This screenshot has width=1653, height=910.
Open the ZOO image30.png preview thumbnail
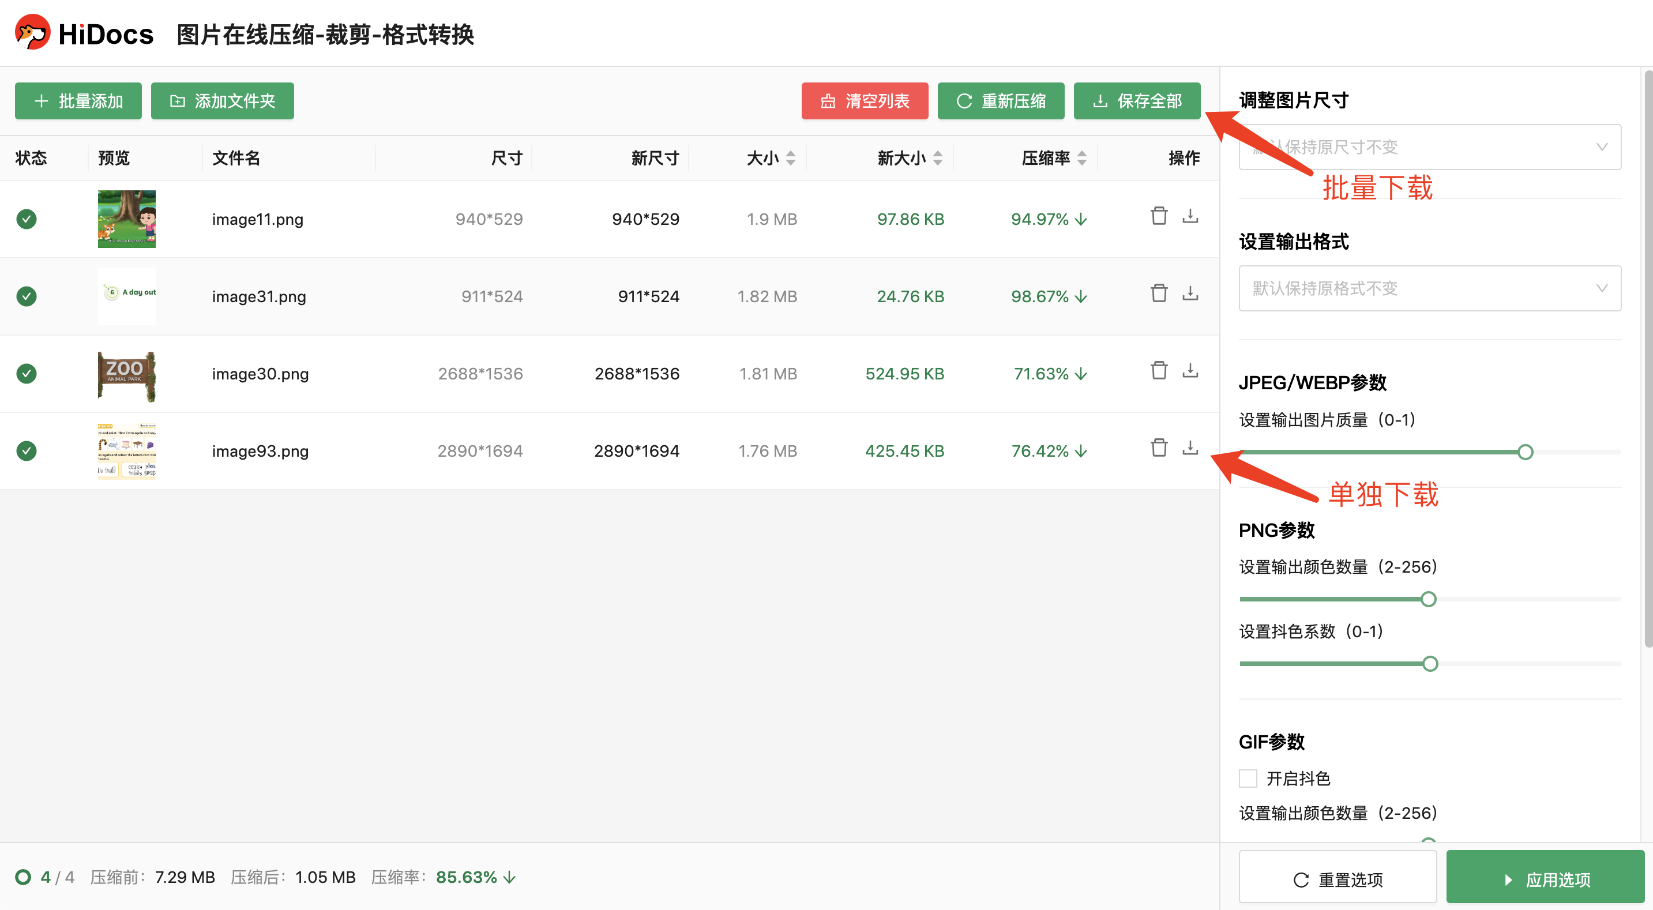click(x=126, y=374)
